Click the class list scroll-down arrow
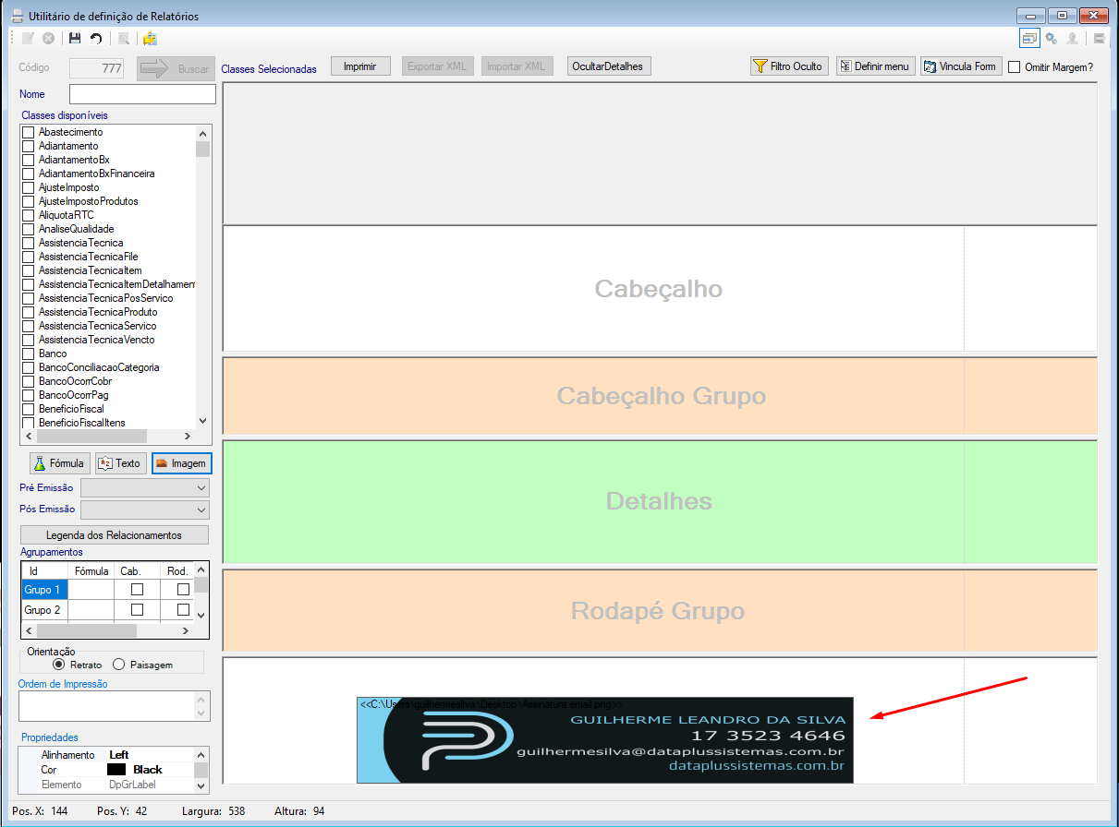This screenshot has height=827, width=1119. 203,420
